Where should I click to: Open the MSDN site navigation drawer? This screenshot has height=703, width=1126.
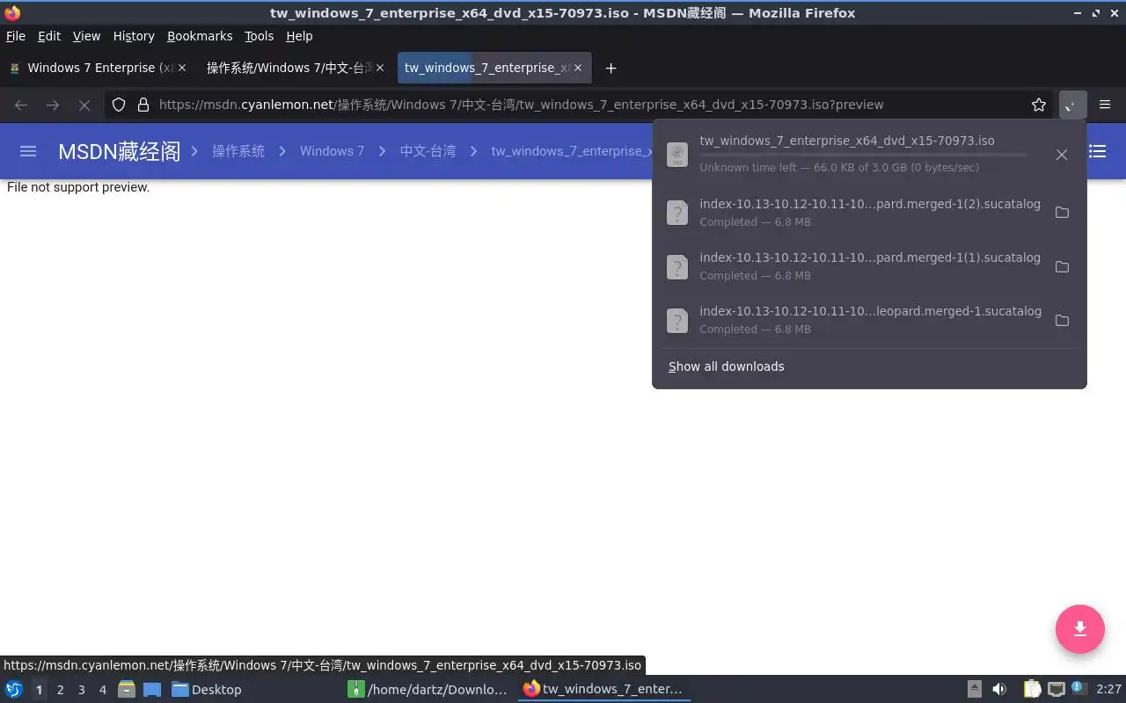pyautogui.click(x=28, y=151)
